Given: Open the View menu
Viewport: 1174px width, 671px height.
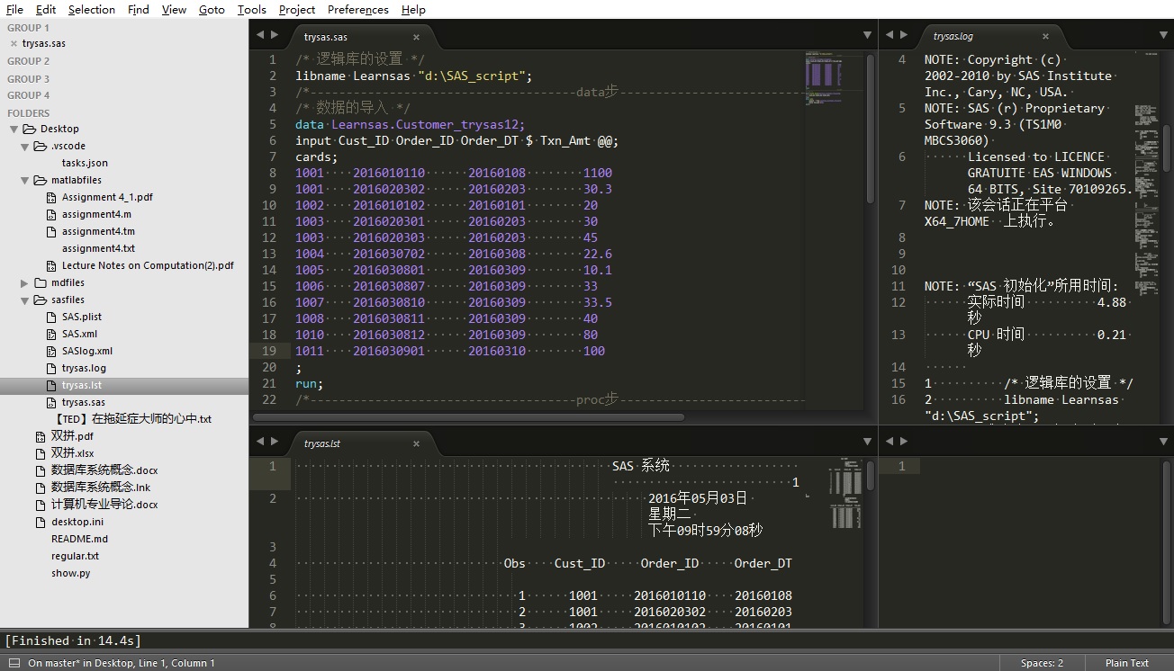Looking at the screenshot, I should coord(174,9).
